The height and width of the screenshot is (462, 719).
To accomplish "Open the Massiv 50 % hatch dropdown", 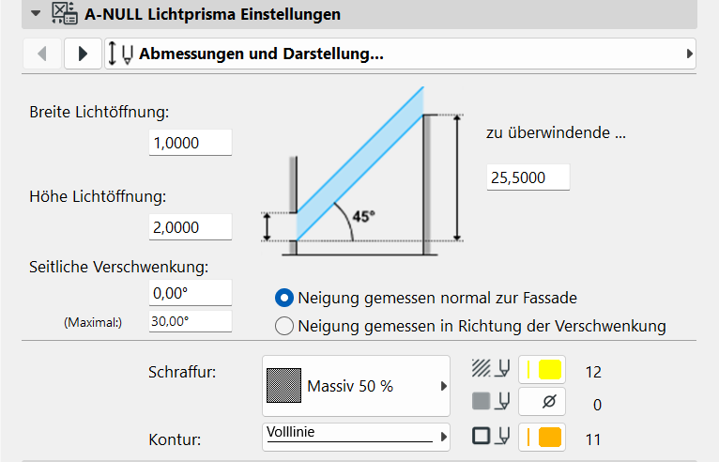I will (x=356, y=386).
